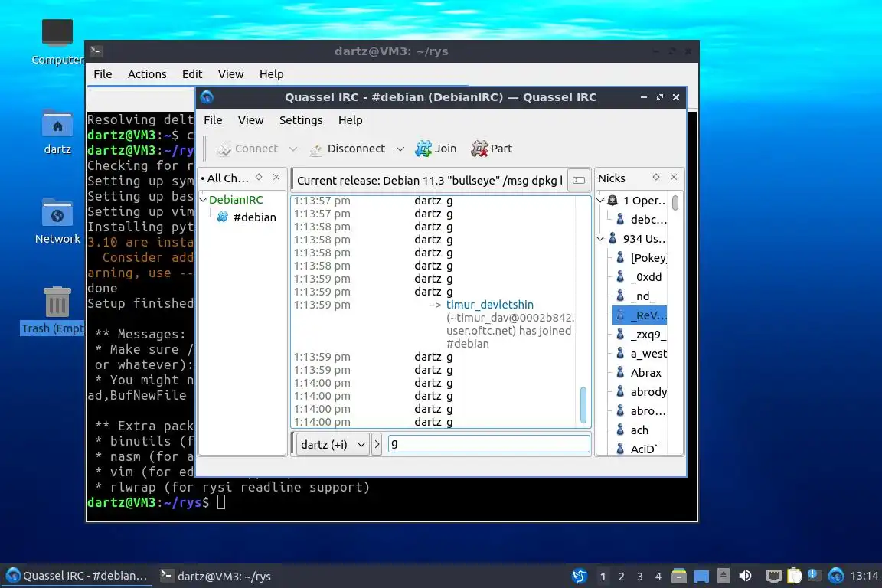Open the terminal's File menu
The width and height of the screenshot is (882, 588).
[x=103, y=73]
